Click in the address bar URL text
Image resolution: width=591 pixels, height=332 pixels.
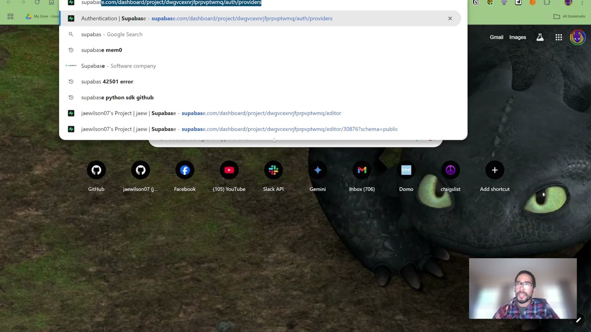click(x=171, y=2)
